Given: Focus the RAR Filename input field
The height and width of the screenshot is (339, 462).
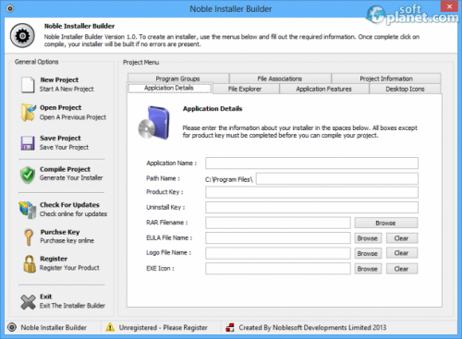Looking at the screenshot, I should 278,223.
